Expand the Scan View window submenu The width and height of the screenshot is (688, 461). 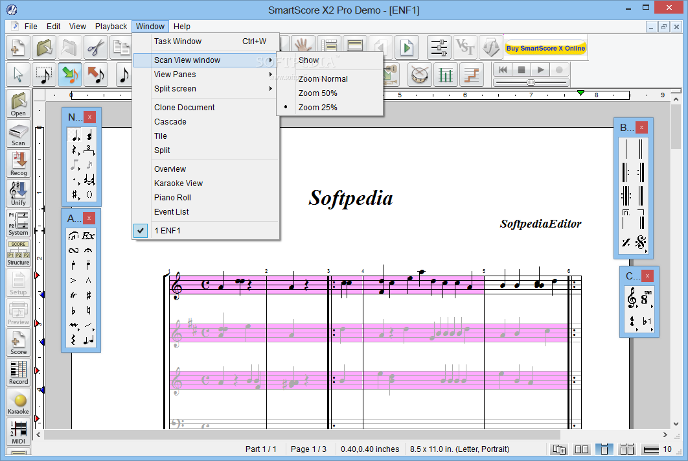click(205, 60)
